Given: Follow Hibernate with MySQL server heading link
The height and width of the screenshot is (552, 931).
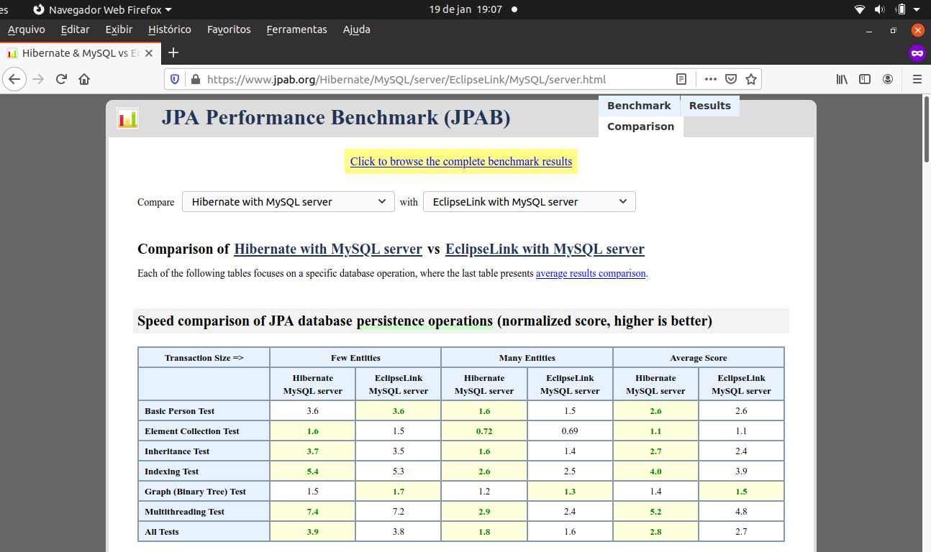Looking at the screenshot, I should (x=328, y=249).
